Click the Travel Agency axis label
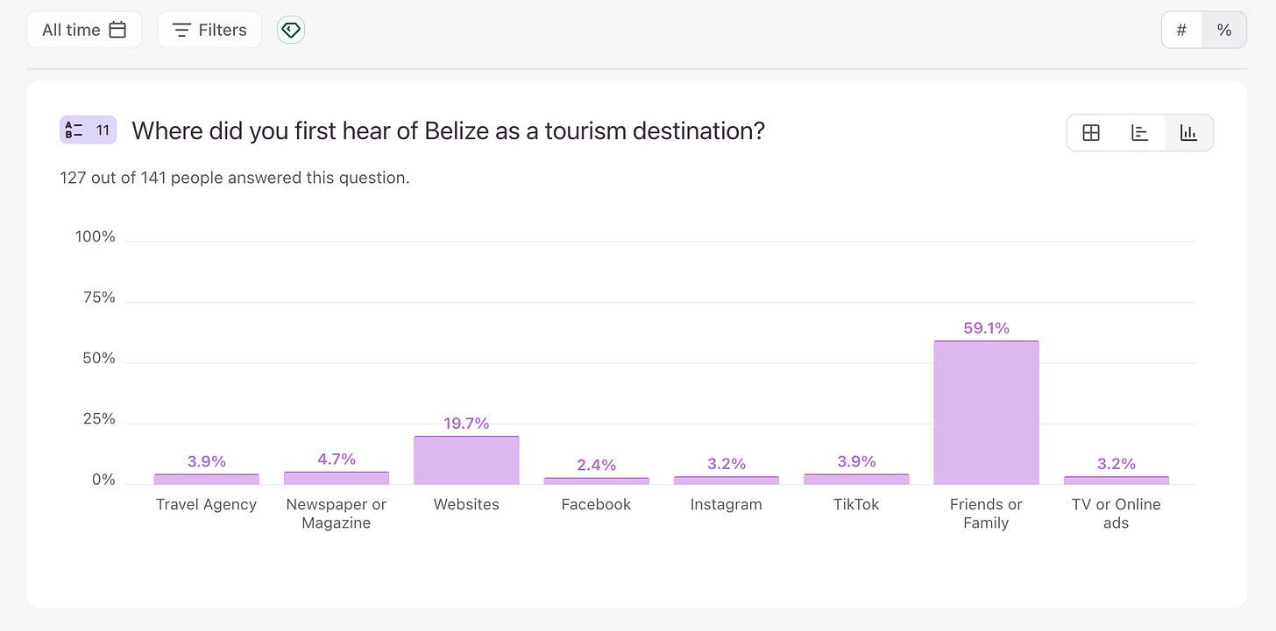The image size is (1276, 631). tap(206, 504)
